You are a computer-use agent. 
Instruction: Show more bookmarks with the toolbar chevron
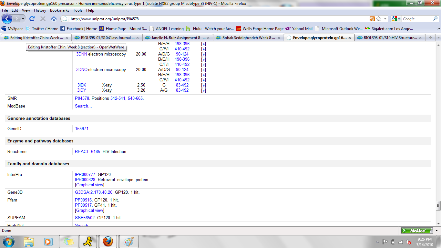click(x=438, y=29)
